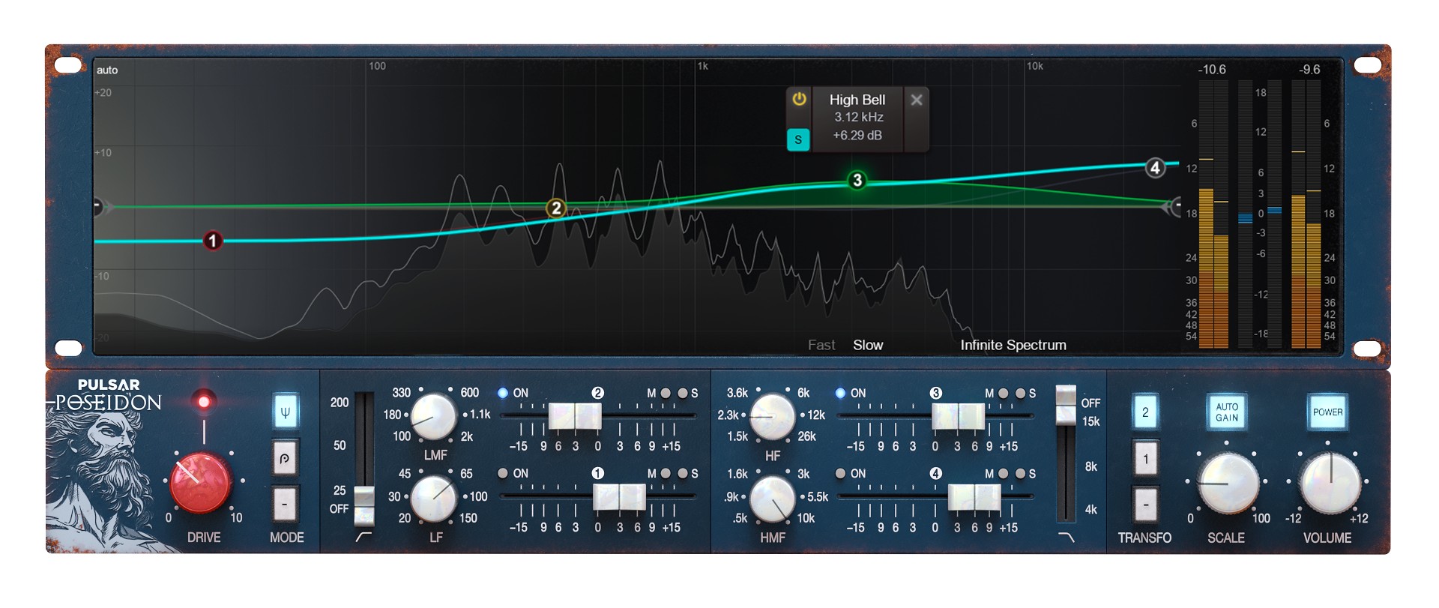Screen dimensions: 1439x608
Task: Toggle band 4 ON switch
Action: 840,473
